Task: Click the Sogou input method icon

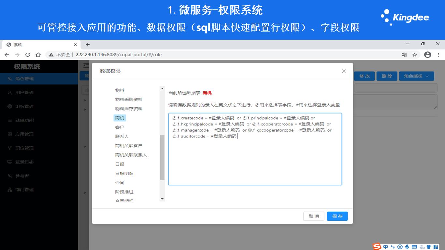Action: 377,247
